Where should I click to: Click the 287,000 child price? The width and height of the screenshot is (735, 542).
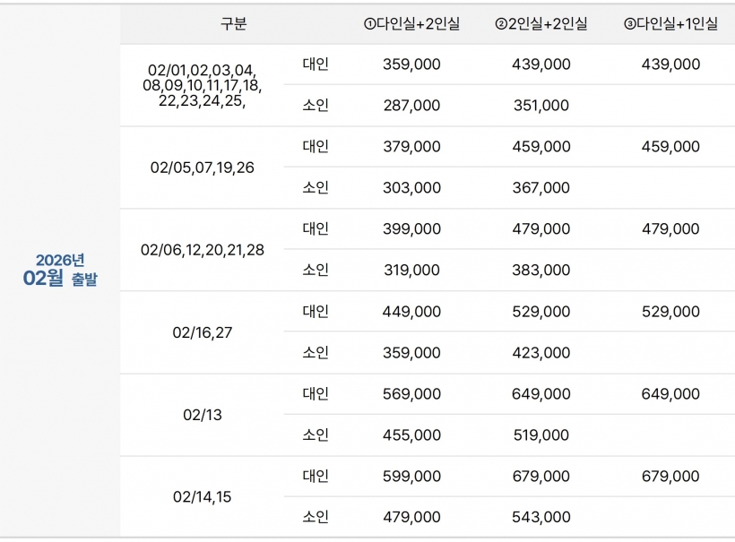tap(411, 106)
